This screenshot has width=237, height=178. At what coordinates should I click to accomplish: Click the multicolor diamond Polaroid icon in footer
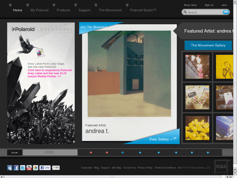36,168
